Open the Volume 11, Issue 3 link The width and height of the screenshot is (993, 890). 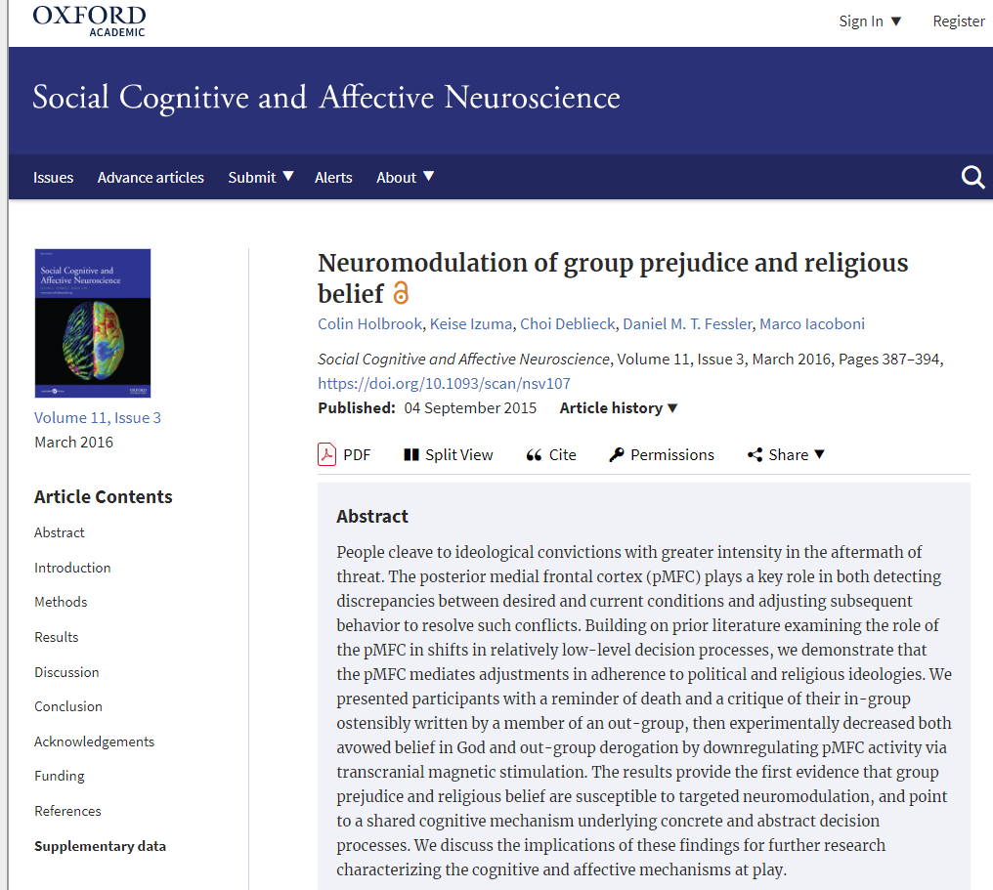click(98, 418)
